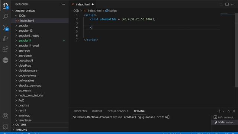This screenshot has height=134, width=238.
Task: Expand the angular folder
Action: 23,26
